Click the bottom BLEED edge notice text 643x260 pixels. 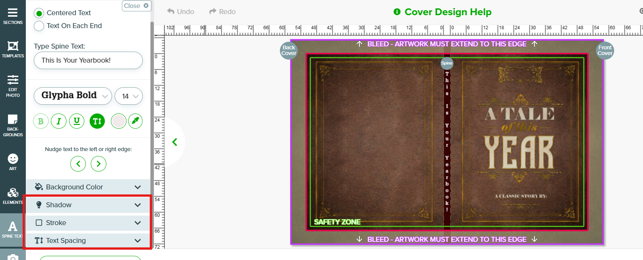[447, 240]
